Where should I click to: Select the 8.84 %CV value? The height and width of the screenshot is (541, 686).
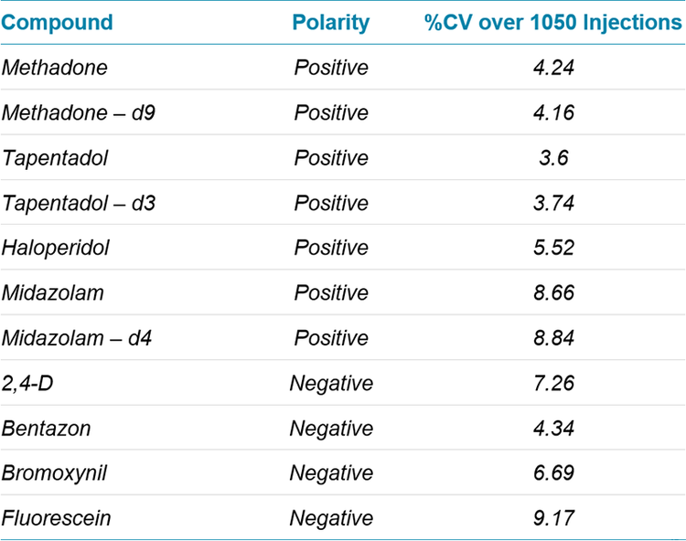tap(554, 338)
